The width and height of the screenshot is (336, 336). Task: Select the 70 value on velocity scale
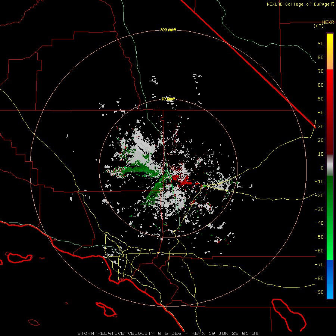pos(321,71)
